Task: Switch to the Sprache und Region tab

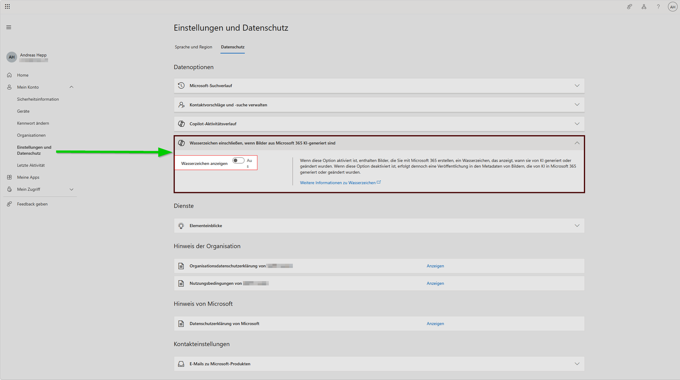Action: [x=193, y=47]
